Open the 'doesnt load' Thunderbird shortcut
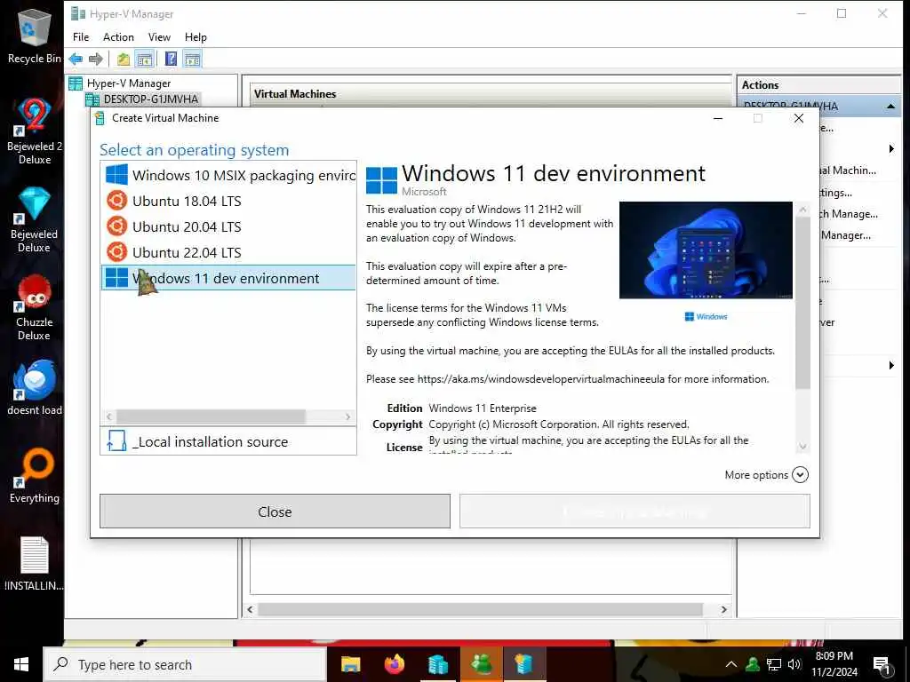This screenshot has width=910, height=682. [35, 387]
